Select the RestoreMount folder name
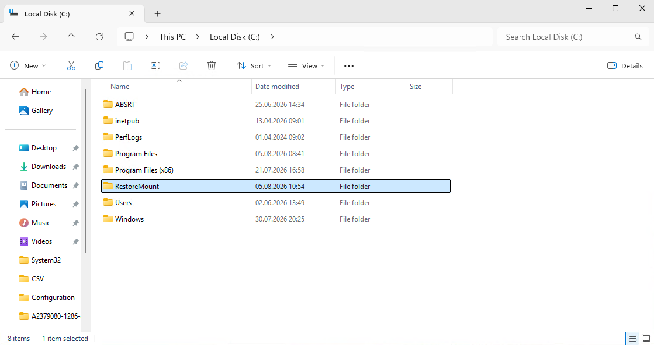The width and height of the screenshot is (654, 345). [x=137, y=187]
